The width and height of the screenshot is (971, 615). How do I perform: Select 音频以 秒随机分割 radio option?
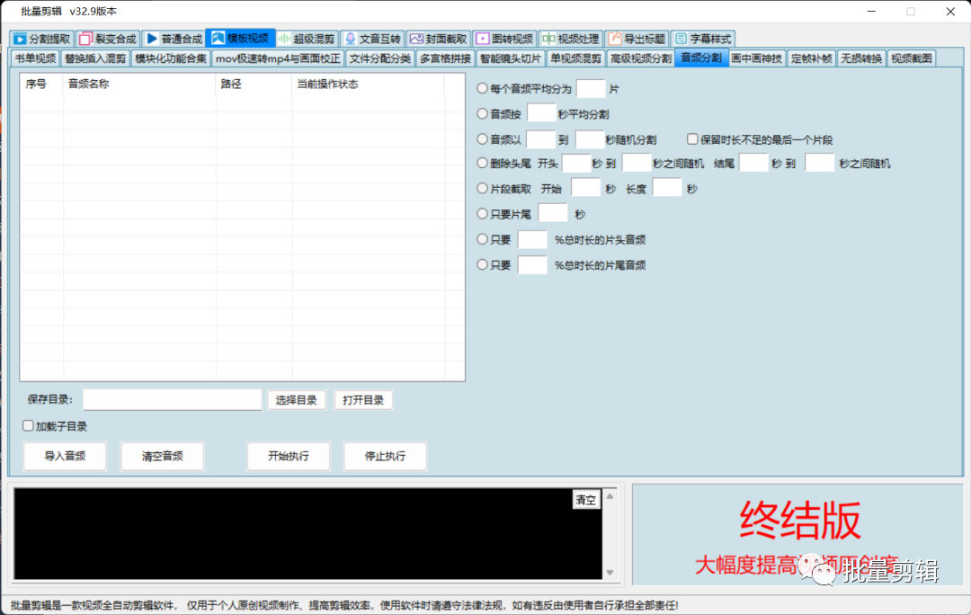pyautogui.click(x=483, y=139)
